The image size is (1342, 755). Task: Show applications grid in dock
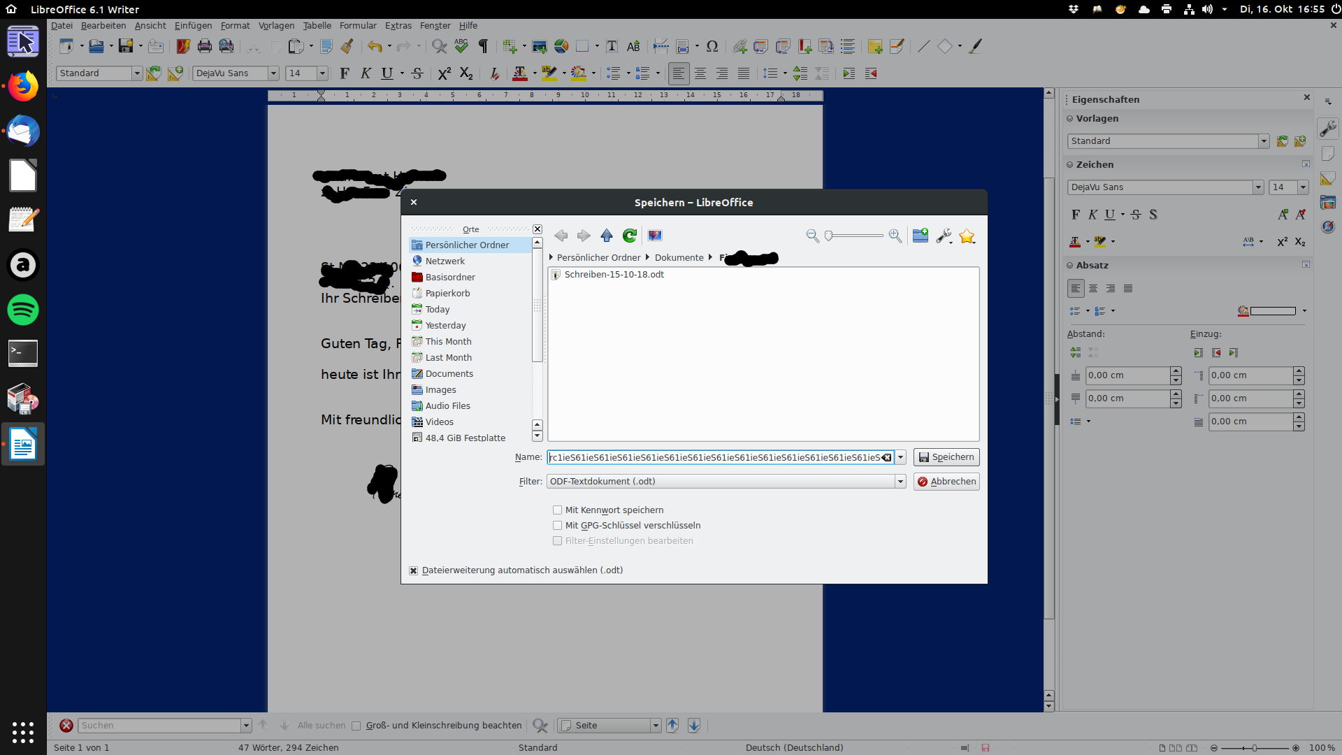tap(23, 732)
